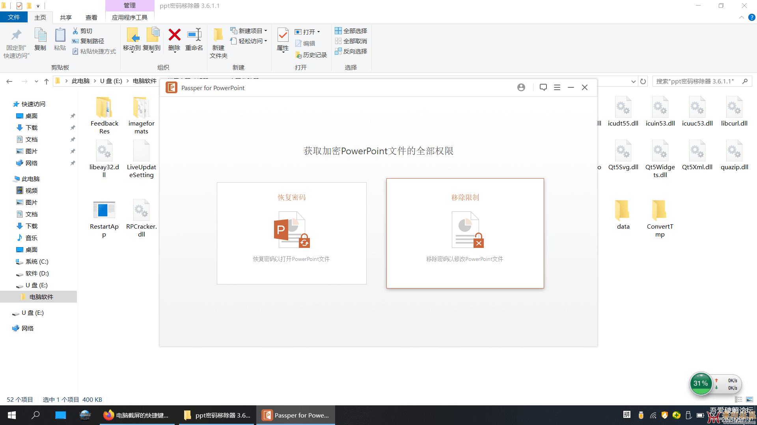Click 粘贴快捷方式 paste shortcut command
Image resolution: width=757 pixels, height=425 pixels.
point(94,51)
